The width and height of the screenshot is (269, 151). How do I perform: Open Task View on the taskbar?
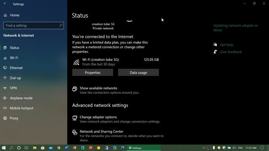26,148
